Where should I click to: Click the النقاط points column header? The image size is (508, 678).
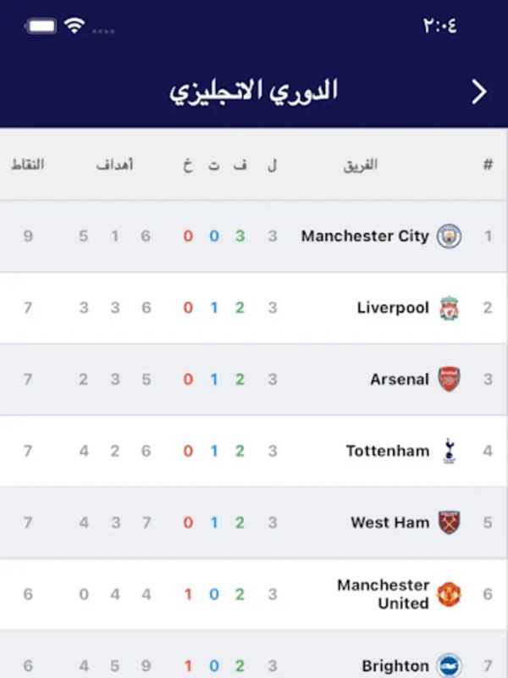[x=28, y=164]
